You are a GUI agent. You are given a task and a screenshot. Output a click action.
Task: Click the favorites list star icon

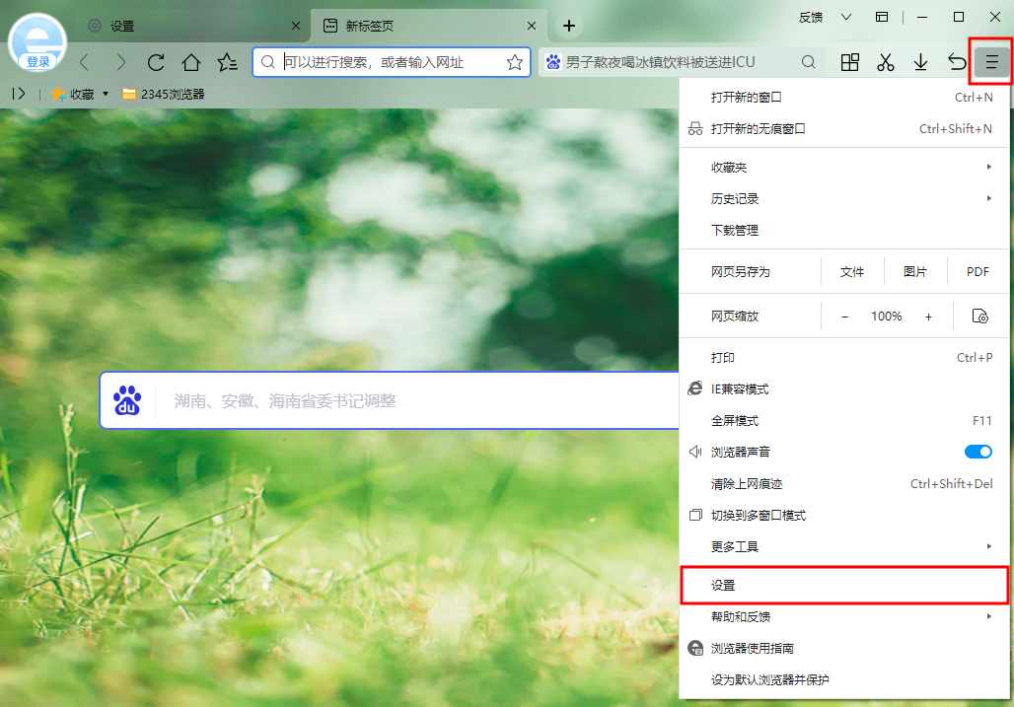[227, 62]
